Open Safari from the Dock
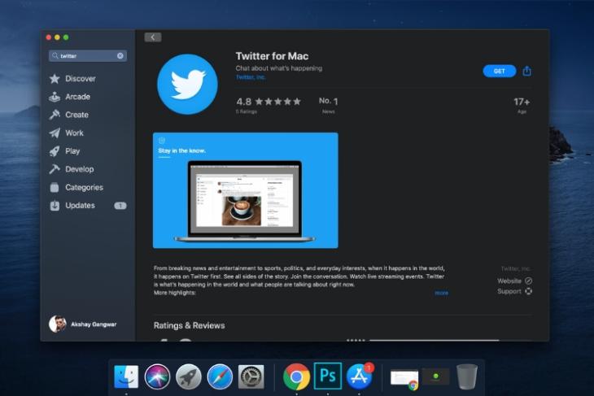 pyautogui.click(x=220, y=376)
